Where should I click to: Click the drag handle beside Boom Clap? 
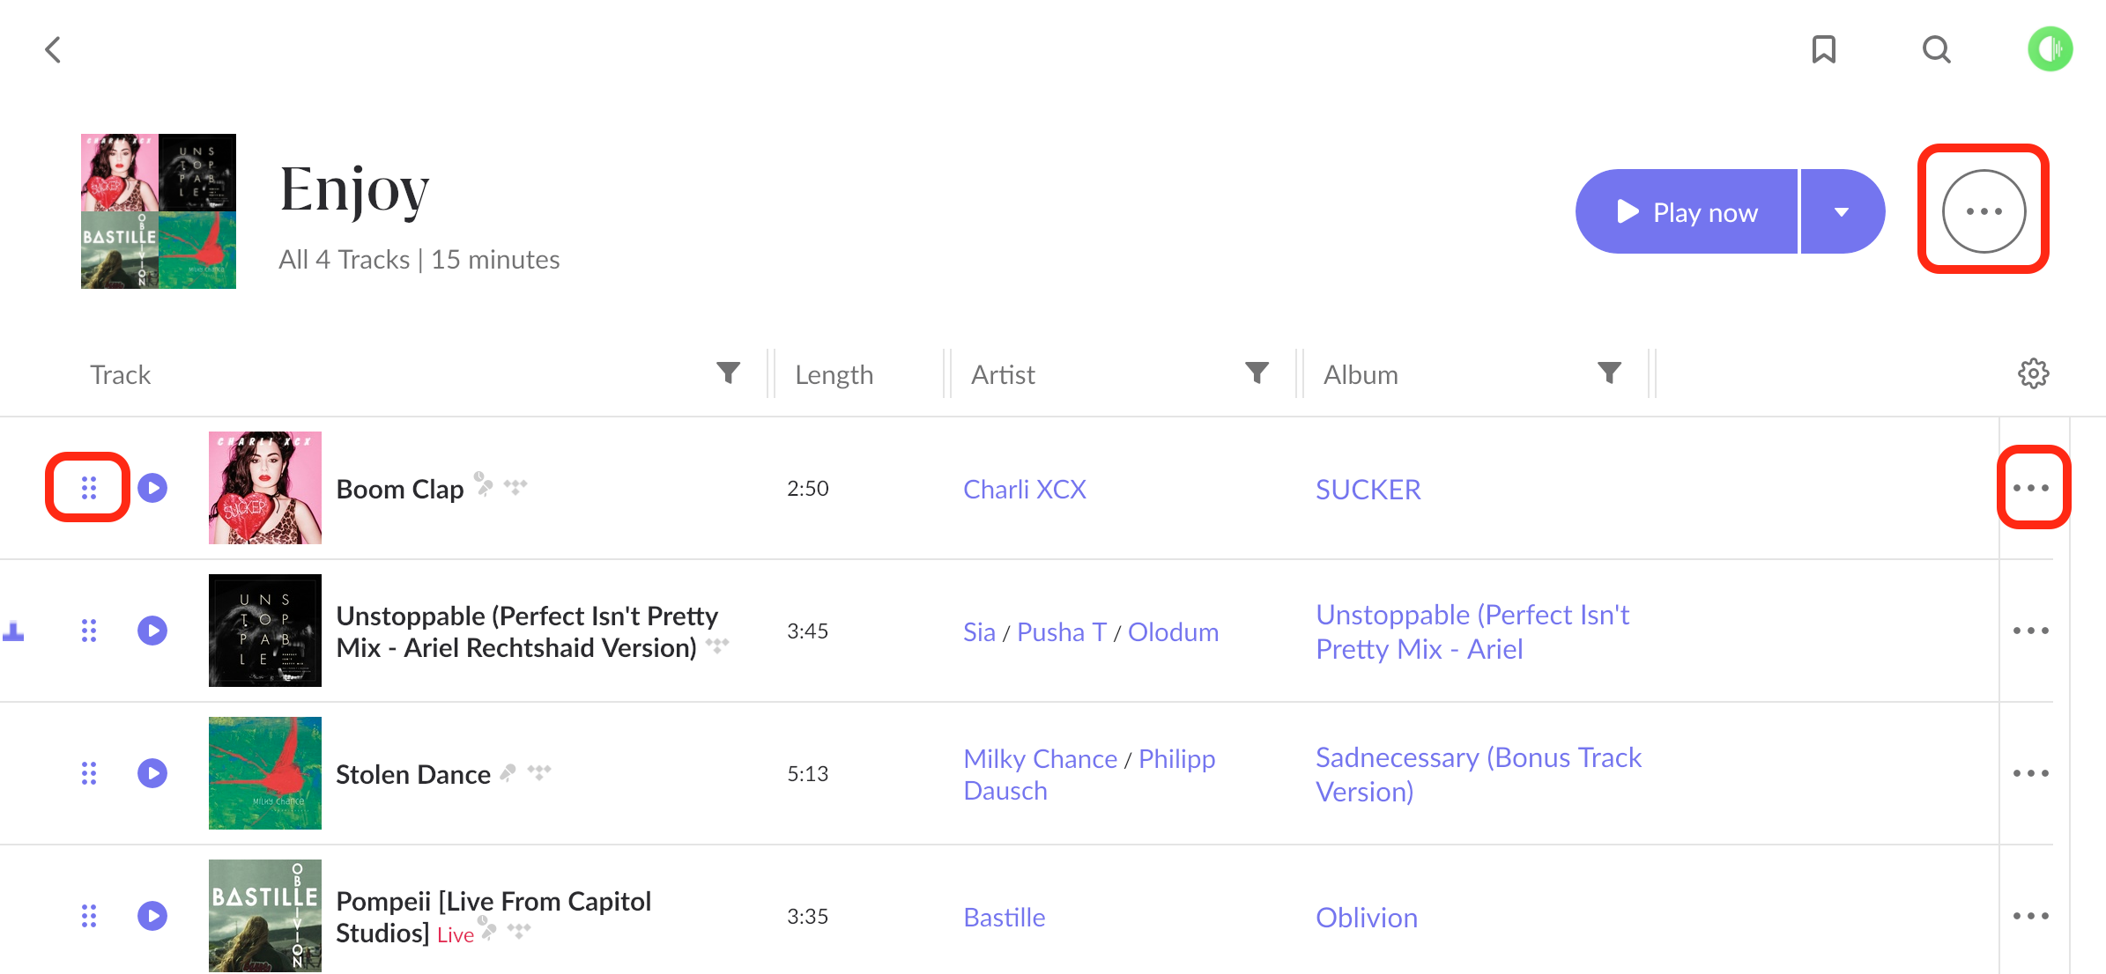pyautogui.click(x=89, y=488)
